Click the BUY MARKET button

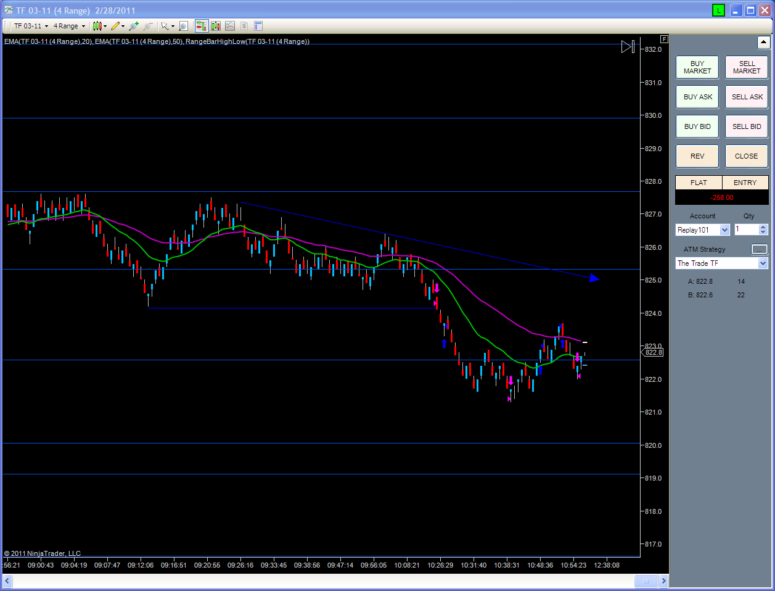[697, 67]
